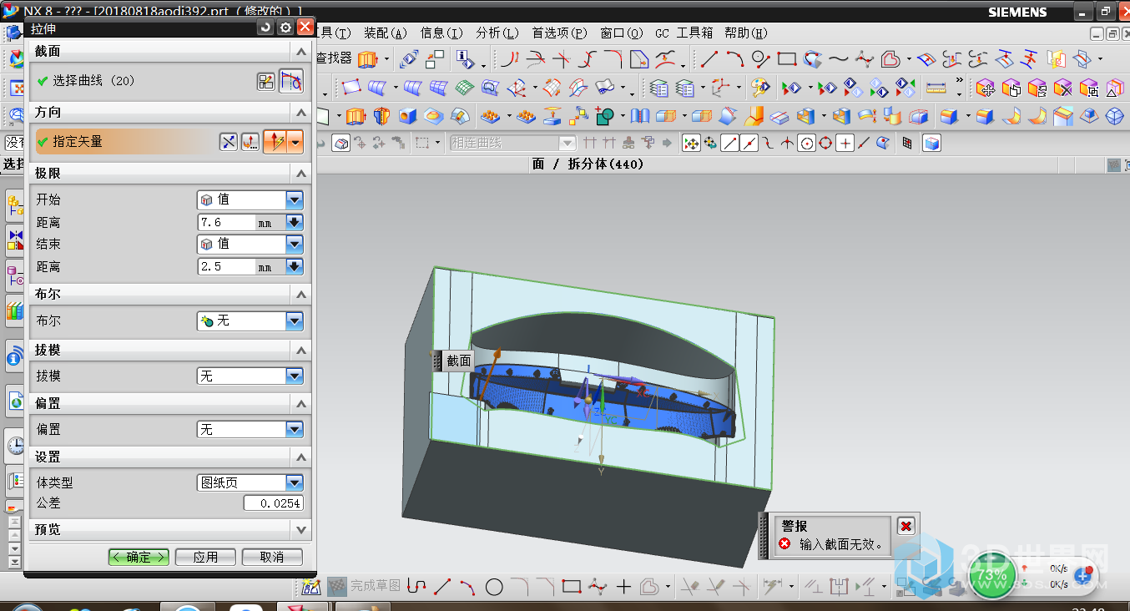This screenshot has height=611, width=1130.
Task: Open the 分析(L) menu
Action: click(497, 33)
